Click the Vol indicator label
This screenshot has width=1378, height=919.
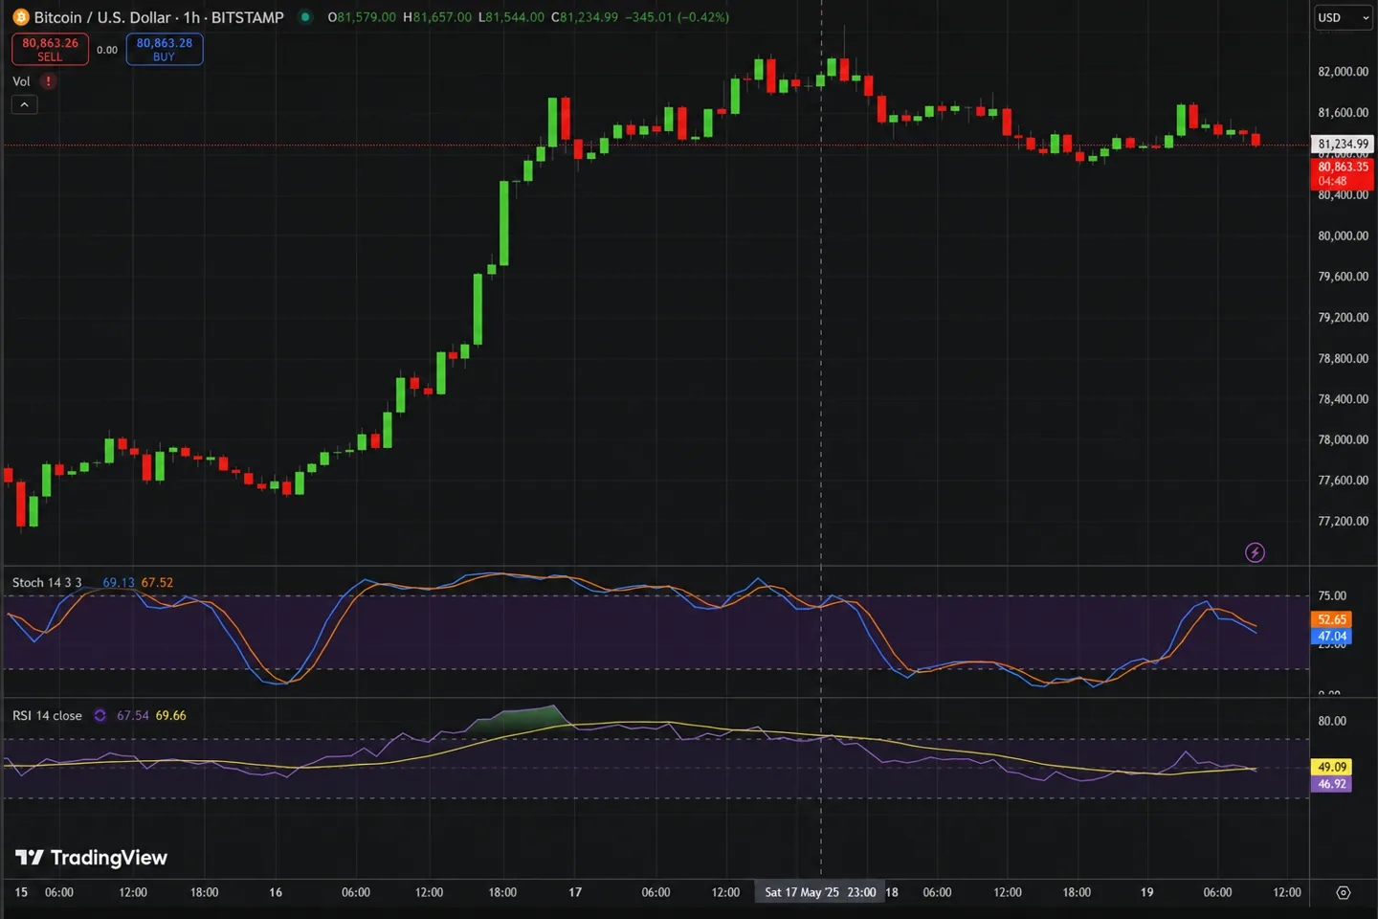(x=21, y=81)
